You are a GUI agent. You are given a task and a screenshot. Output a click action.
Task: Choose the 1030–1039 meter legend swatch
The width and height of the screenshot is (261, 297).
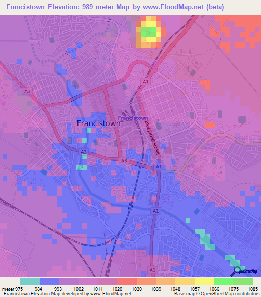(146, 282)
